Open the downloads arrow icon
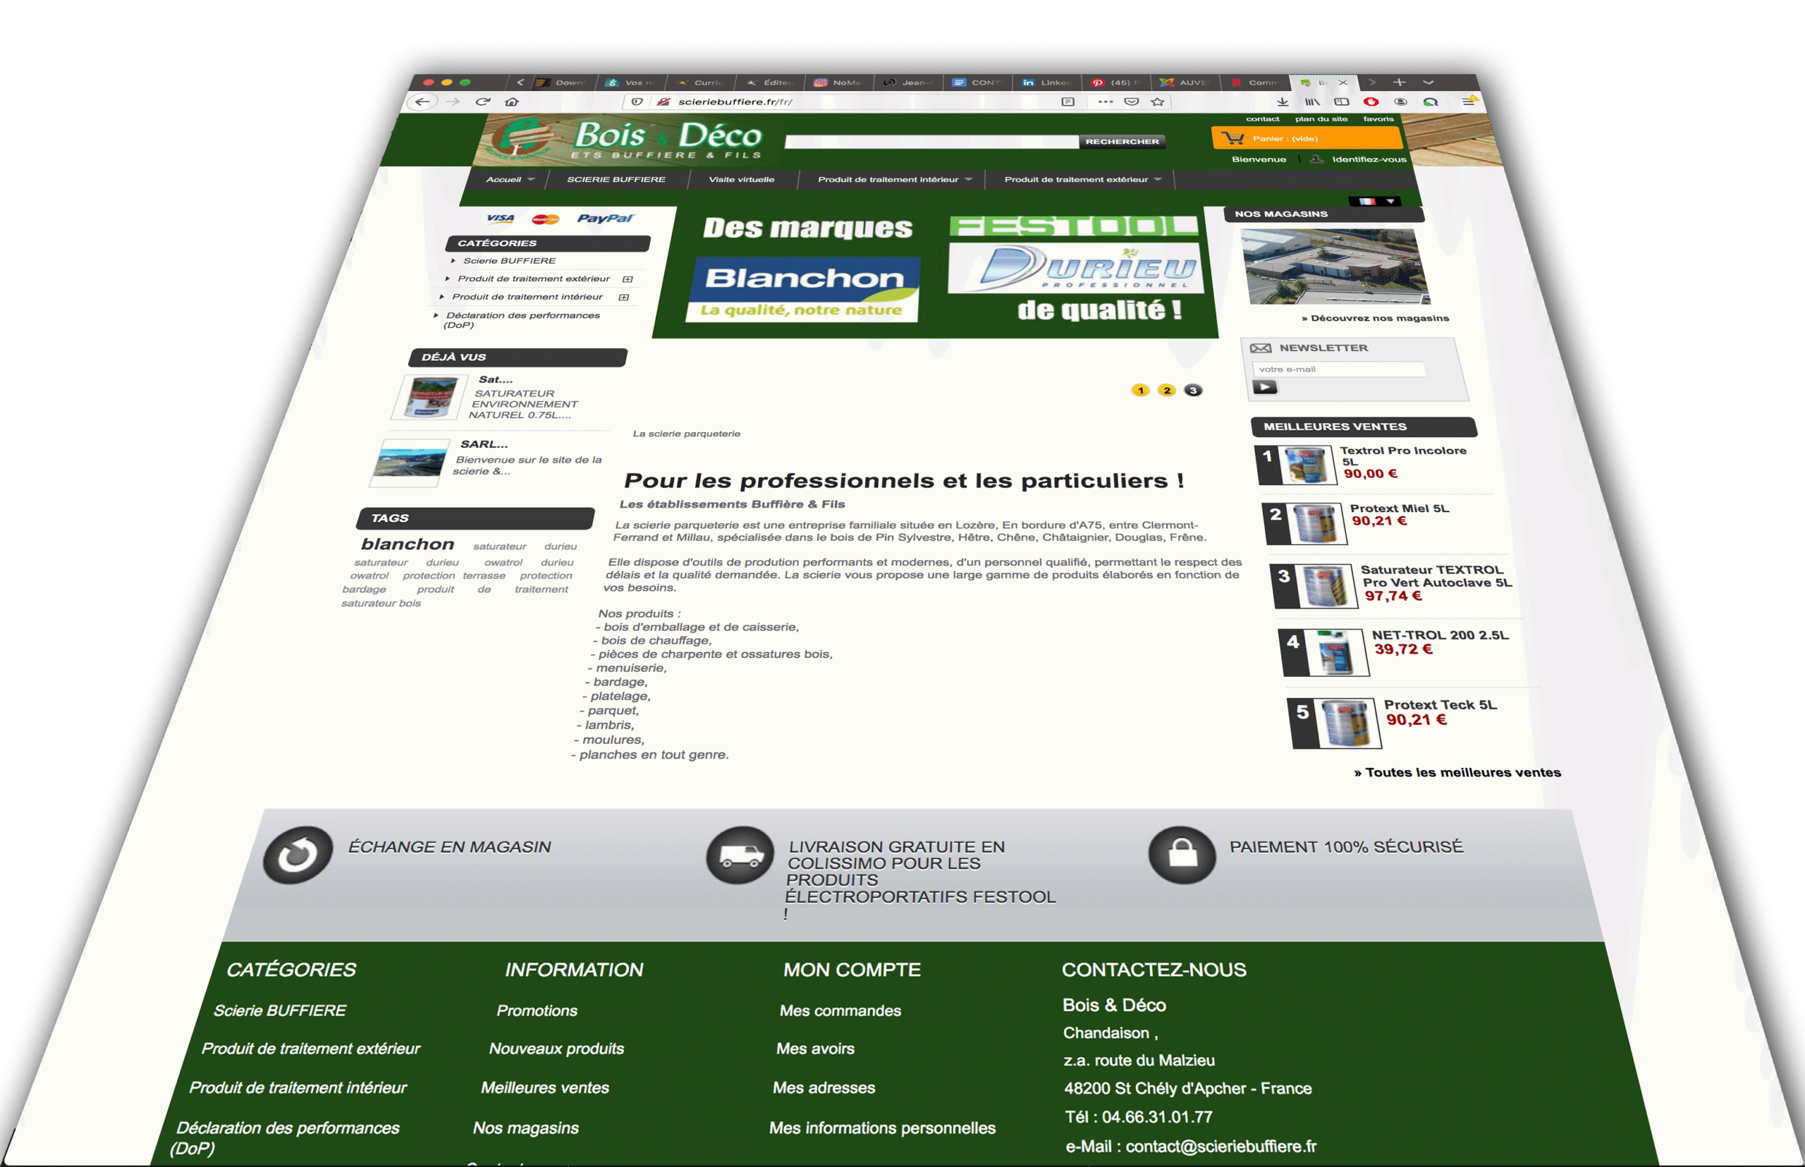Screen dimensions: 1805x1167 pyautogui.click(x=1282, y=102)
